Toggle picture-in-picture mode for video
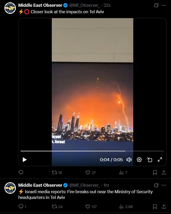This screenshot has height=214, width=171. tap(150, 160)
